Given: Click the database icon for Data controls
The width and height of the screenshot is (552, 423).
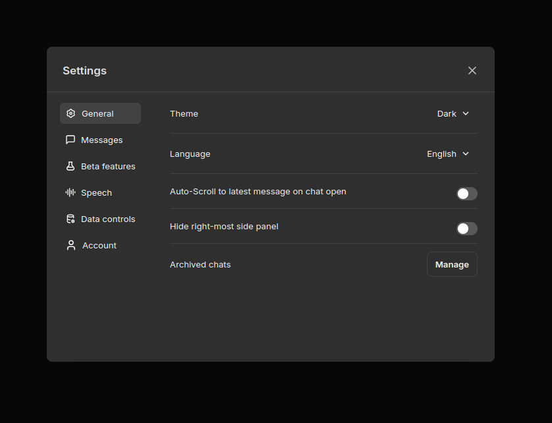Looking at the screenshot, I should pos(70,219).
